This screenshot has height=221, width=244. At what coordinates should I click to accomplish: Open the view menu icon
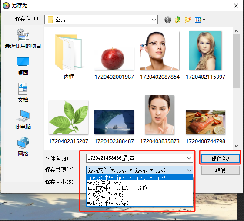click(x=200, y=20)
